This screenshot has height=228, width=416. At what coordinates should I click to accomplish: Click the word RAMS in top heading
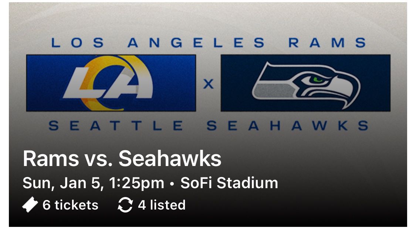[327, 43]
